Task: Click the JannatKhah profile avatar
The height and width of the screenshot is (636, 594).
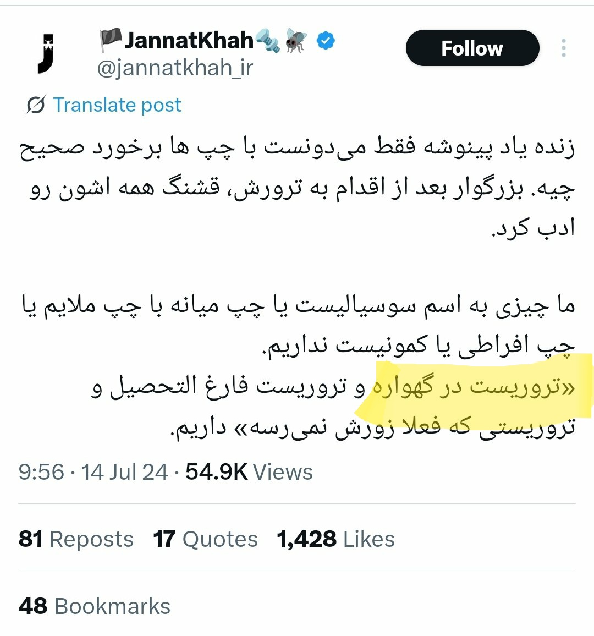Action: (x=46, y=53)
